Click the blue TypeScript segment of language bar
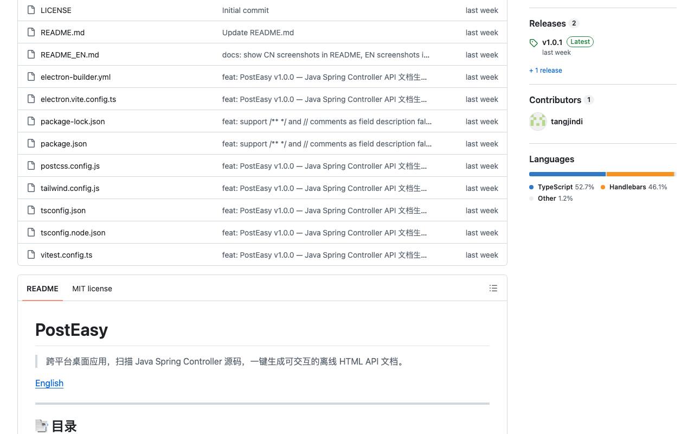694x434 pixels. click(567, 174)
